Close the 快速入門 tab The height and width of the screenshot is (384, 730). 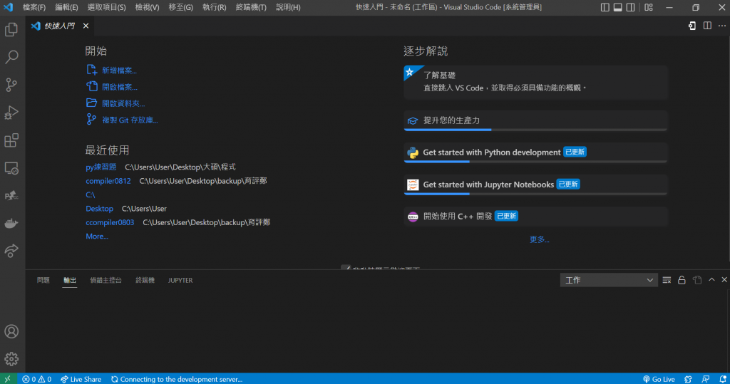[86, 26]
